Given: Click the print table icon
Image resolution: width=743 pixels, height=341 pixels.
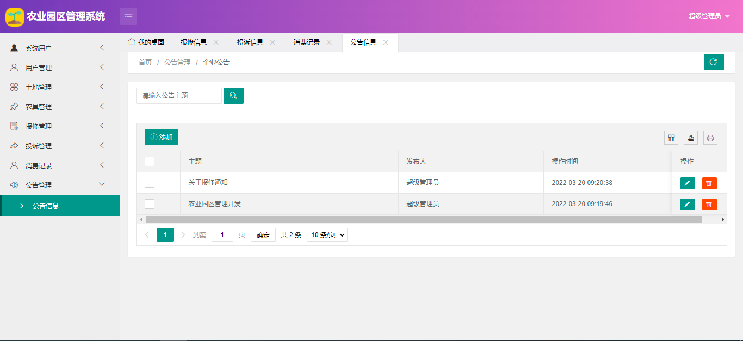Looking at the screenshot, I should (710, 138).
